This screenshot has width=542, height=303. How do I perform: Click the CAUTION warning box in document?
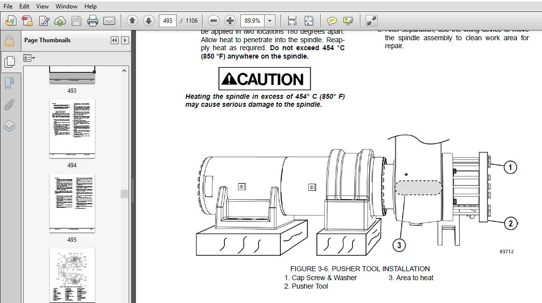click(265, 79)
